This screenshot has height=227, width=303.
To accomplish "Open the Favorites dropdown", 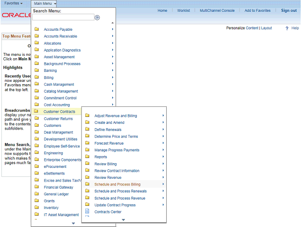I will click(13, 3).
